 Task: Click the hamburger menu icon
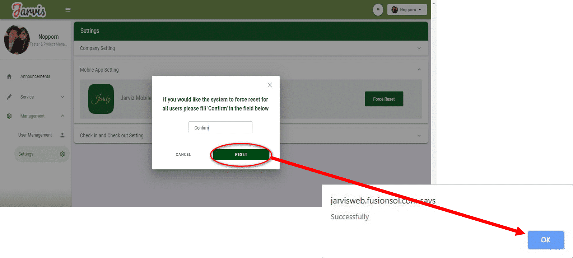pyautogui.click(x=68, y=10)
